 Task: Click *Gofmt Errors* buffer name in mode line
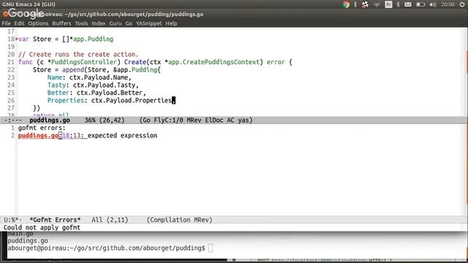55,220
